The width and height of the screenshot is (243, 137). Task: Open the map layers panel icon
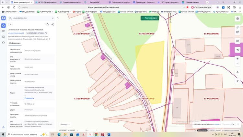[237, 19]
